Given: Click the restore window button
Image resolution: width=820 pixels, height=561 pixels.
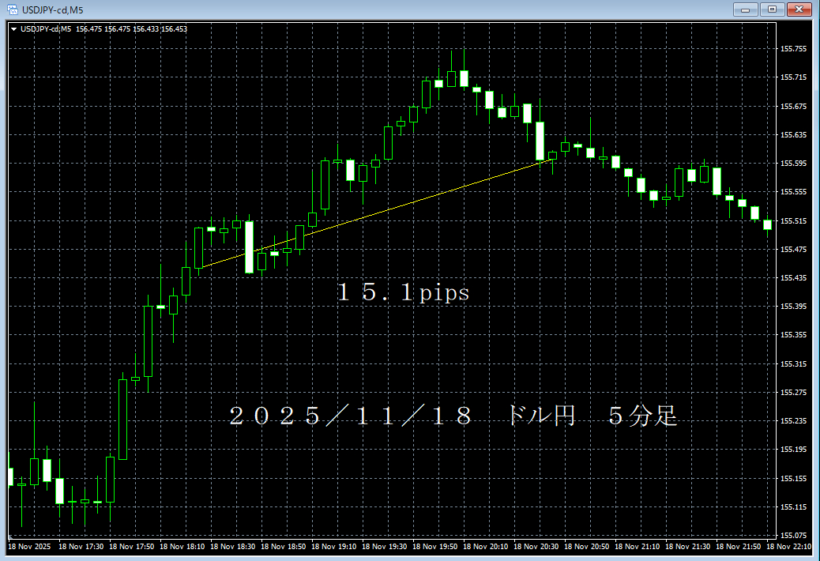Looking at the screenshot, I should 773,9.
